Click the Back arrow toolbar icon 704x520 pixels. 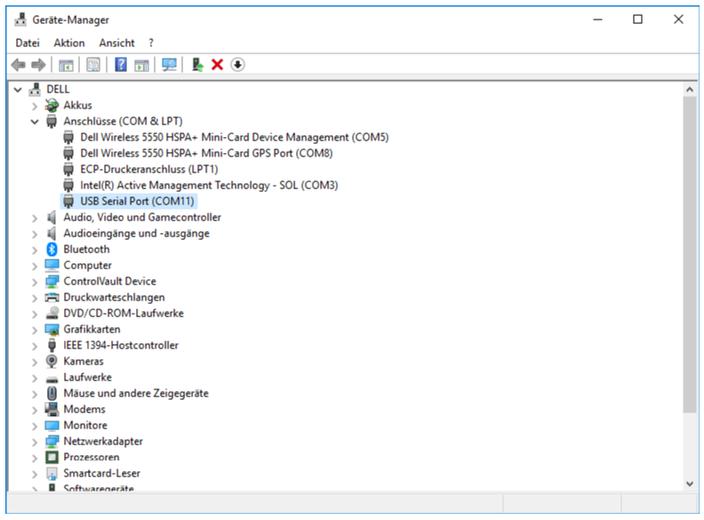pos(19,65)
